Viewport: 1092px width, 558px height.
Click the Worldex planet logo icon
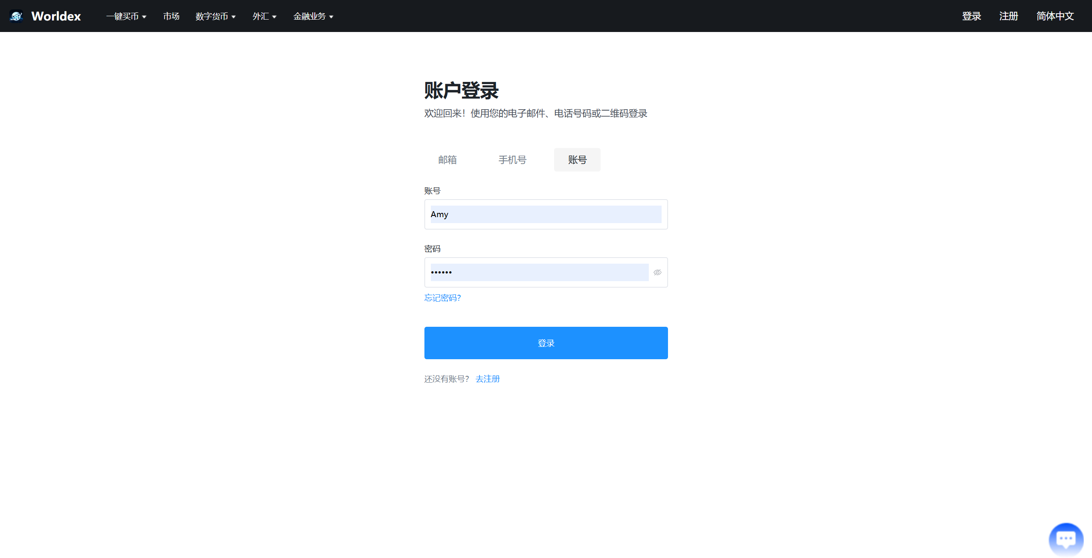coord(16,16)
